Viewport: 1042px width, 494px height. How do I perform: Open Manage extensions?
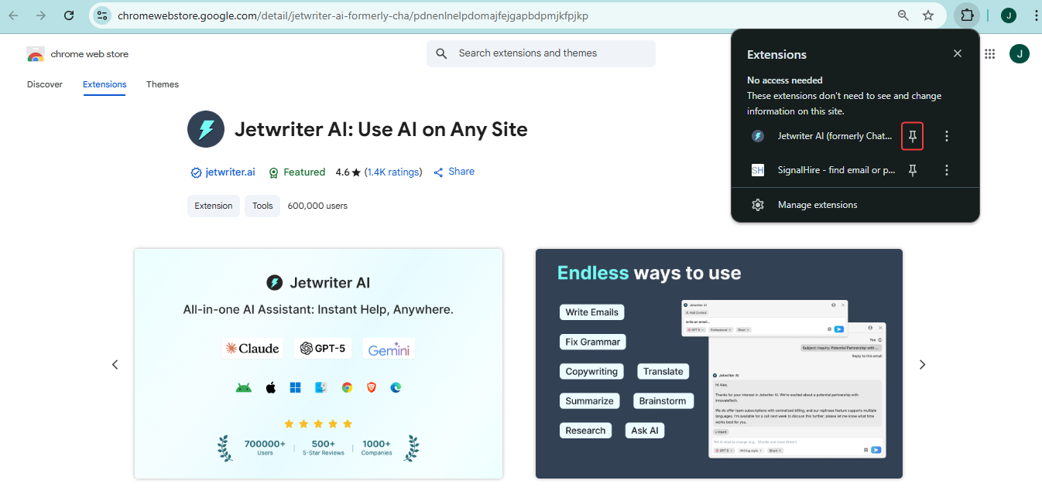pos(855,205)
